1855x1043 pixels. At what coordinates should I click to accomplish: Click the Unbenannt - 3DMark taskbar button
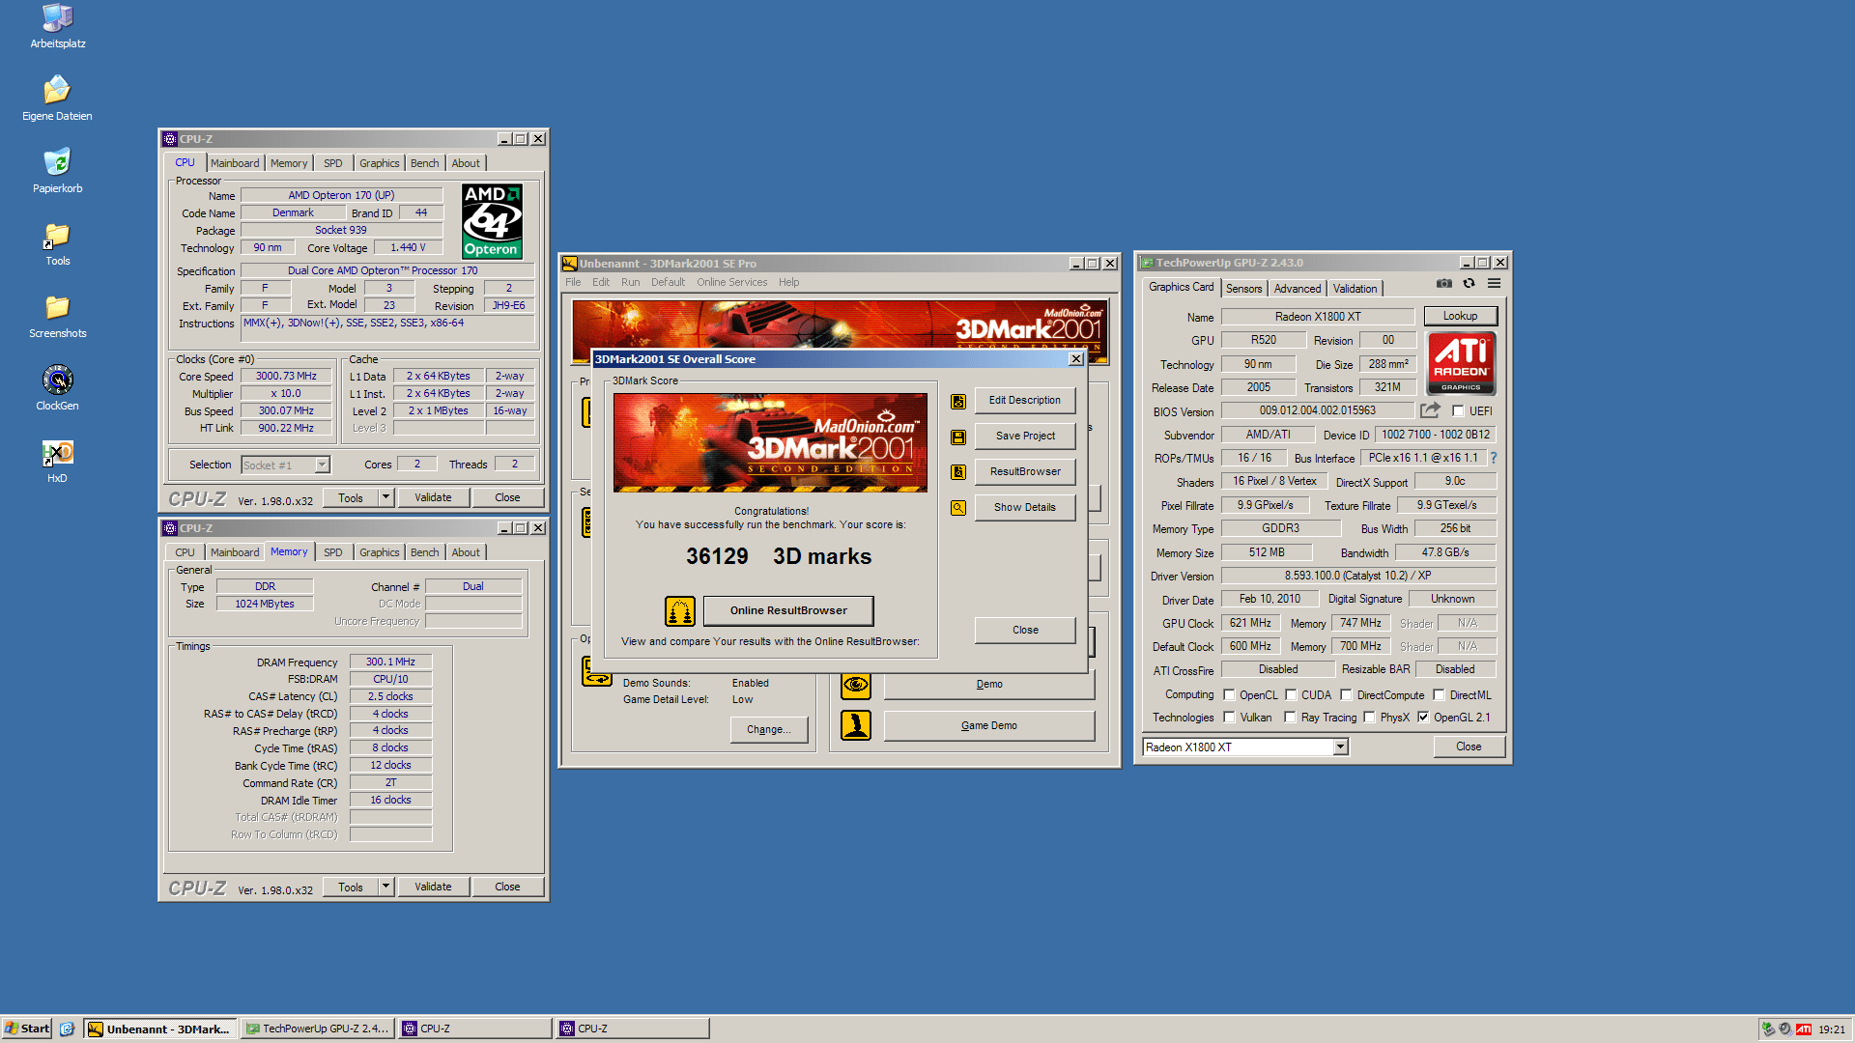coord(158,1029)
